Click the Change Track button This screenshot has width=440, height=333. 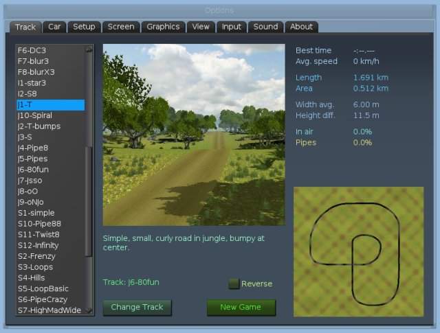tap(137, 307)
